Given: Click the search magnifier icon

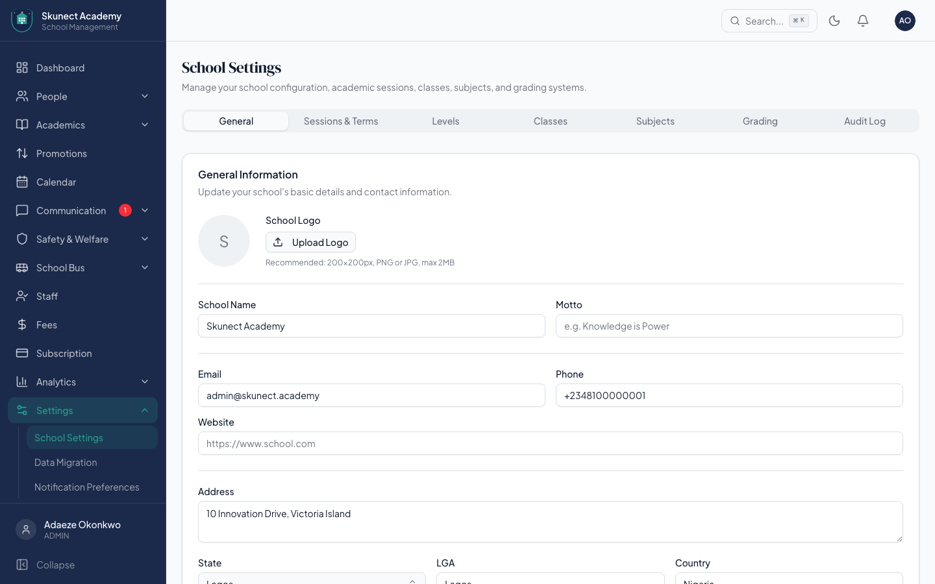Looking at the screenshot, I should pyautogui.click(x=735, y=21).
